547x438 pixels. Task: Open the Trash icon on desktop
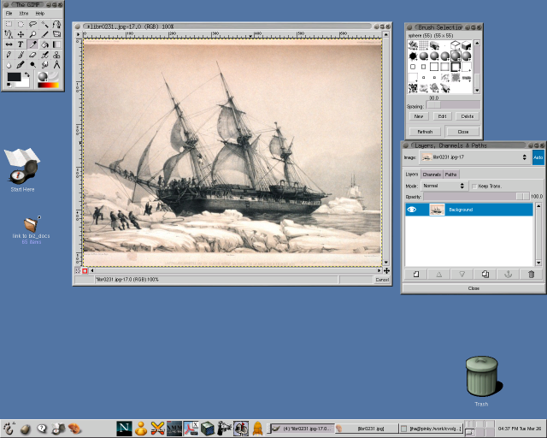(x=480, y=376)
